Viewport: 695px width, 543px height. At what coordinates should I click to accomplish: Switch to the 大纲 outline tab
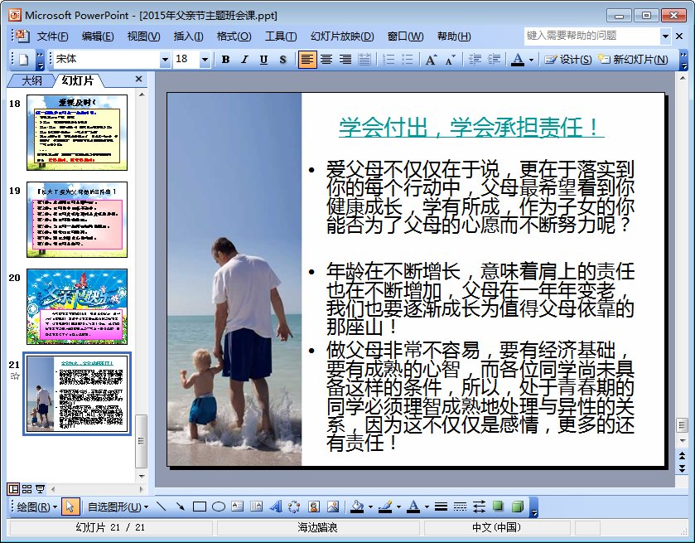click(x=32, y=80)
